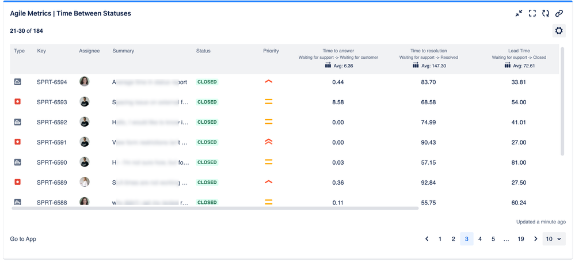Jump to last page 19

tap(520, 239)
